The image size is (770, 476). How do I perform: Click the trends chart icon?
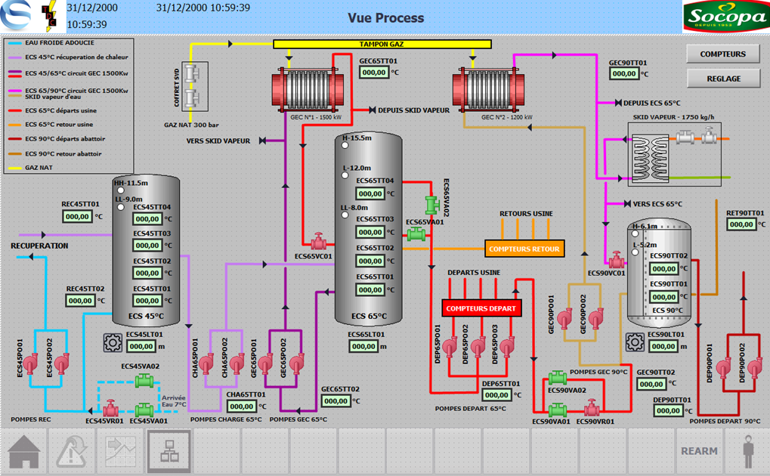coord(119,451)
